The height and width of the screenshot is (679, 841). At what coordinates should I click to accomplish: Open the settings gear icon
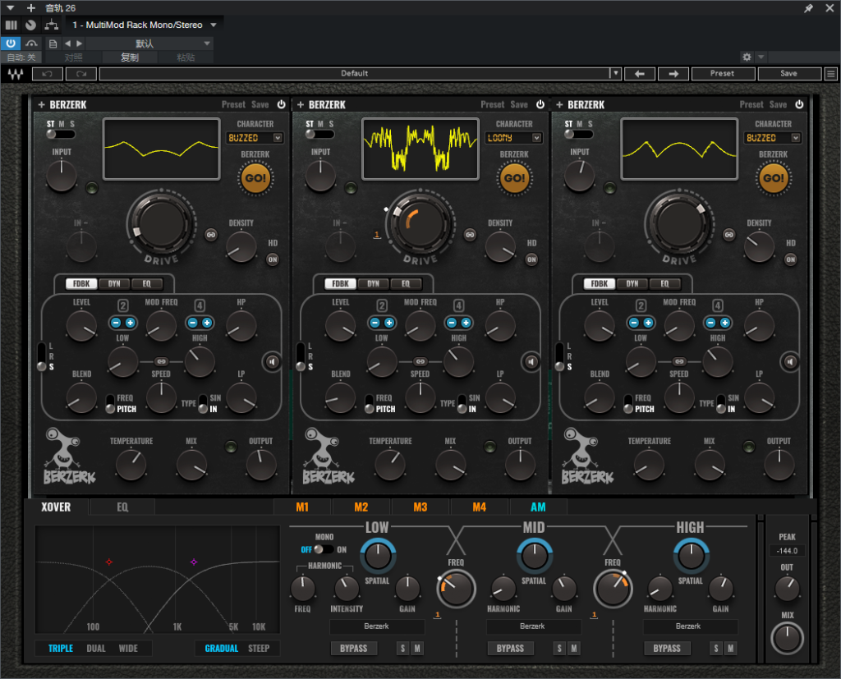click(x=747, y=57)
